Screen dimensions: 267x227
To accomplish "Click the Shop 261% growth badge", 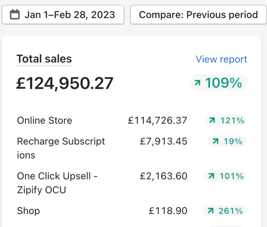I will [x=224, y=211].
